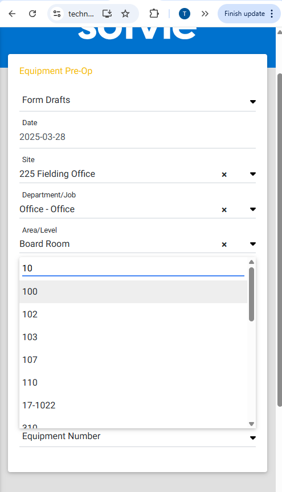
Task: Clear the Site selection 225 Fielding Office
Action: 224,175
